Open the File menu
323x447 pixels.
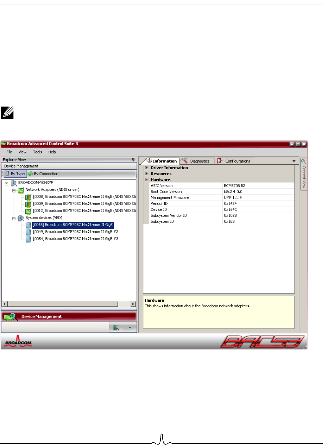(x=9, y=152)
